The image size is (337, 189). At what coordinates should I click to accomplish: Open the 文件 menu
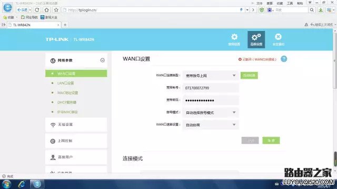260,3
